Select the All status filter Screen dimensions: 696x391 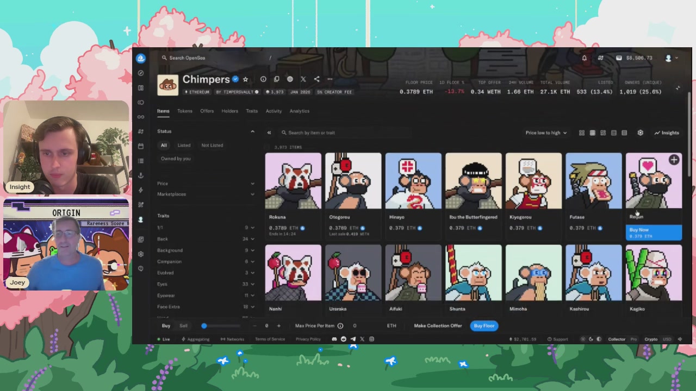point(164,146)
